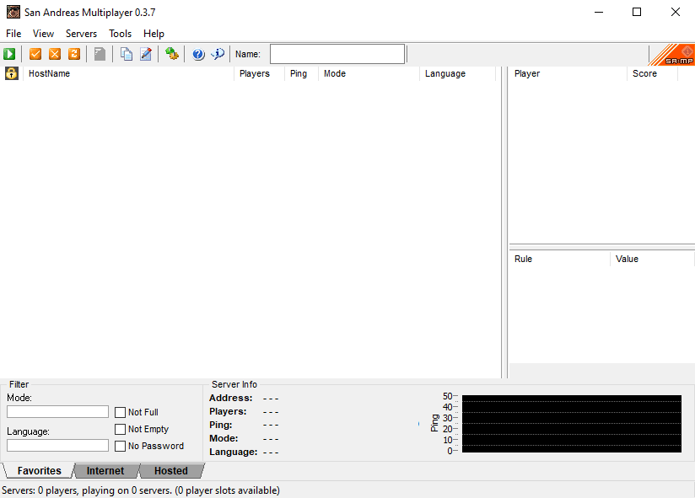
Task: Click the Copy Server Info icon
Action: (x=127, y=54)
